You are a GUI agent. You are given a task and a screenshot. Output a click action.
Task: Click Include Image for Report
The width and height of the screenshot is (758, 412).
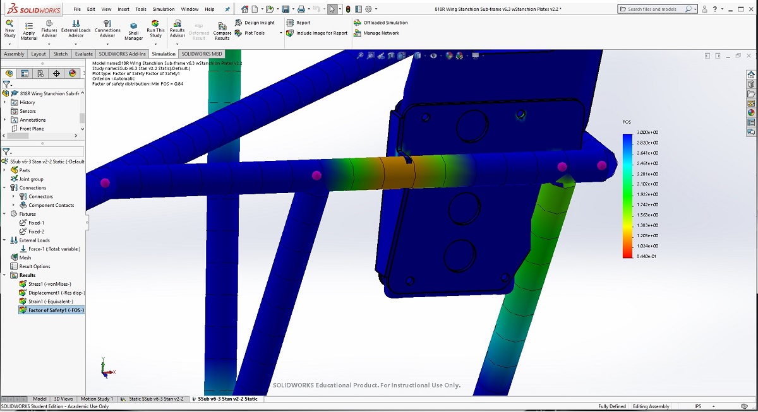(316, 33)
